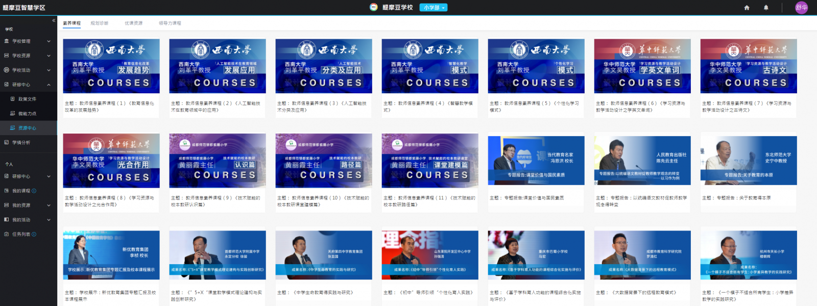817x306 pixels.
Task: Open the 领导力课程 tab
Action: coord(170,23)
